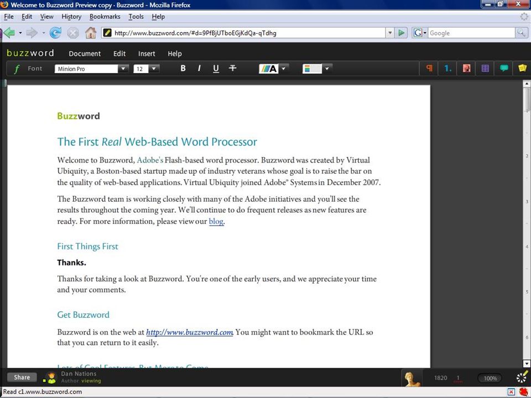Click the First Things First heading

[x=88, y=247]
